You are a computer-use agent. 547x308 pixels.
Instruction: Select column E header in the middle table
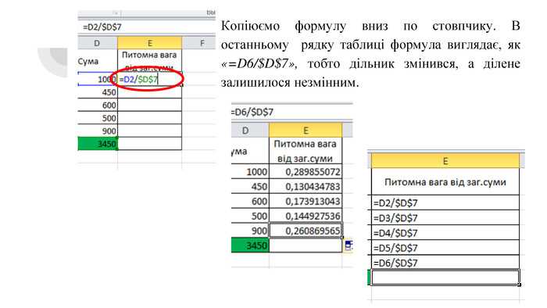[306, 131]
